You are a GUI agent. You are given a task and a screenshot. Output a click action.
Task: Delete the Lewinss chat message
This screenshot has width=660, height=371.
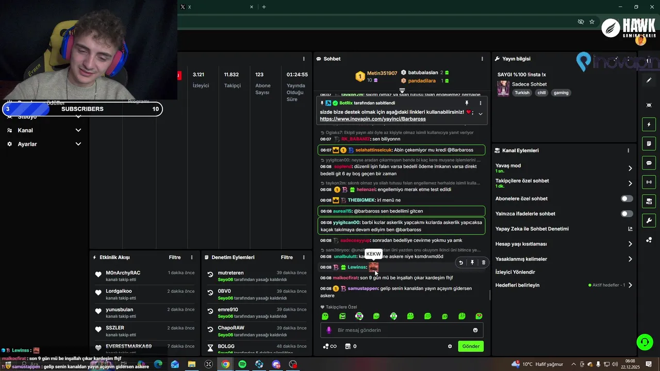tap(483, 263)
